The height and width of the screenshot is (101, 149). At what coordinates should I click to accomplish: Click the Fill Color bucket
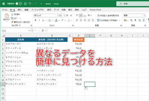[56, 20]
